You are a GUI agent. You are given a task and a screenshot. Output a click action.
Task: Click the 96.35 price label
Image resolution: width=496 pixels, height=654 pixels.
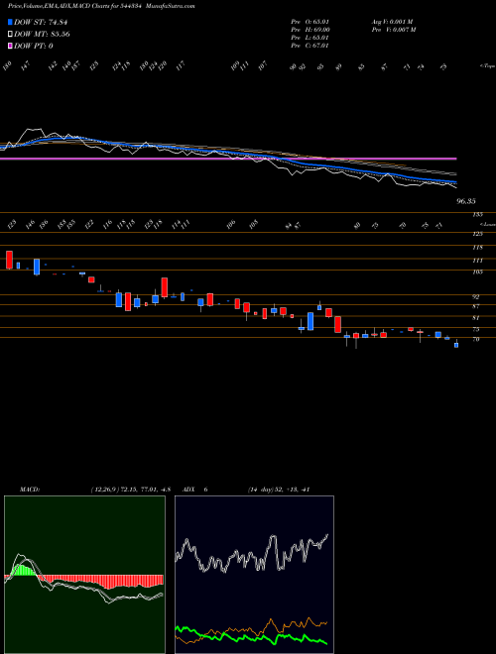466,201
